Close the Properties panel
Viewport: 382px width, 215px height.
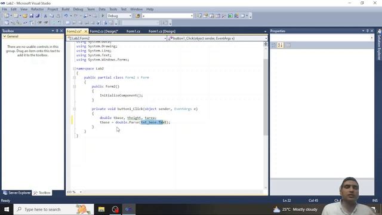[x=372, y=30]
